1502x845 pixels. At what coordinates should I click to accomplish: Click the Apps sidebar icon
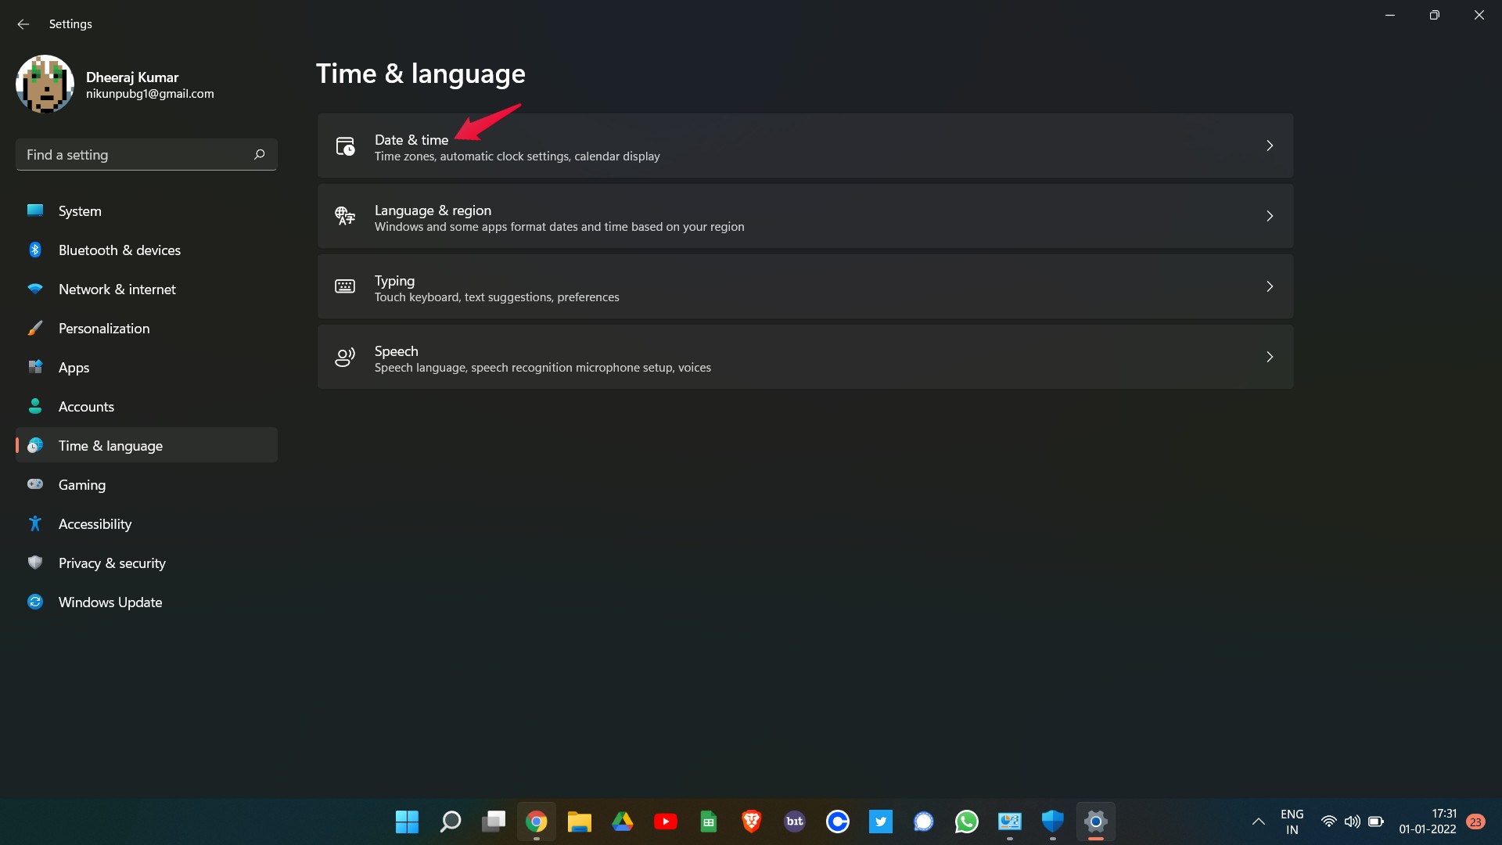pos(36,366)
